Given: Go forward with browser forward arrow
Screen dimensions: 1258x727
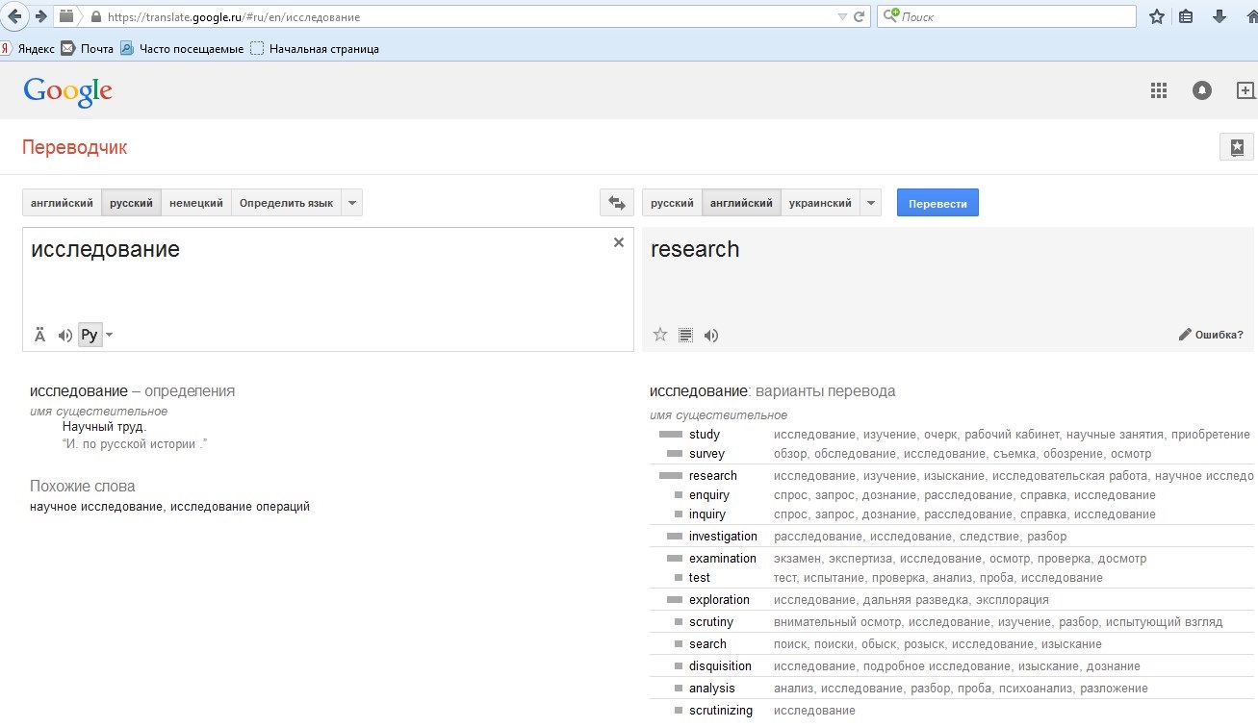Looking at the screenshot, I should tap(40, 16).
